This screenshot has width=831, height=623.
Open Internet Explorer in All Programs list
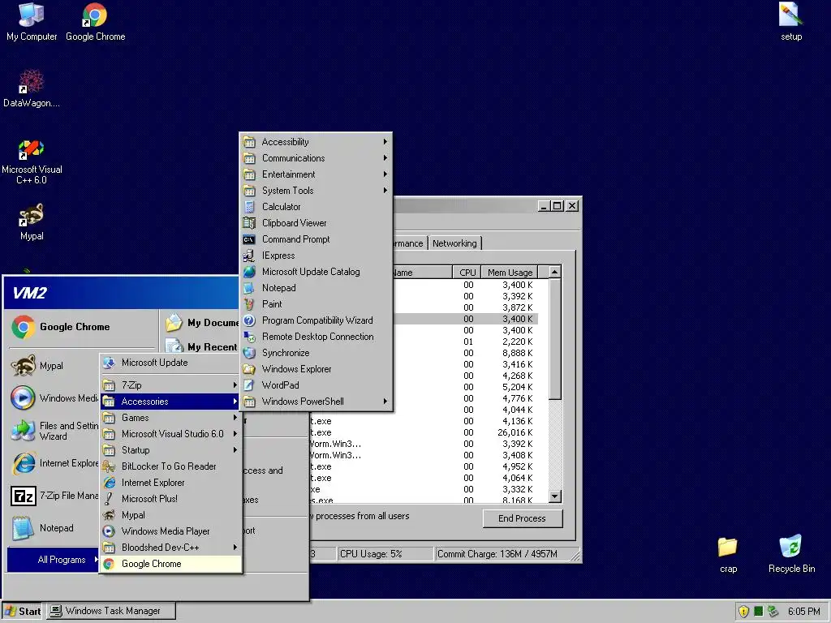pyautogui.click(x=170, y=483)
